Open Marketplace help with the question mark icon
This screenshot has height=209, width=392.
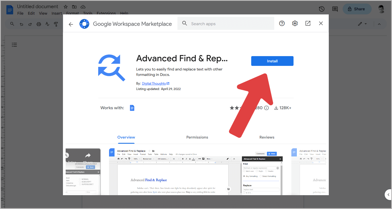click(x=282, y=23)
